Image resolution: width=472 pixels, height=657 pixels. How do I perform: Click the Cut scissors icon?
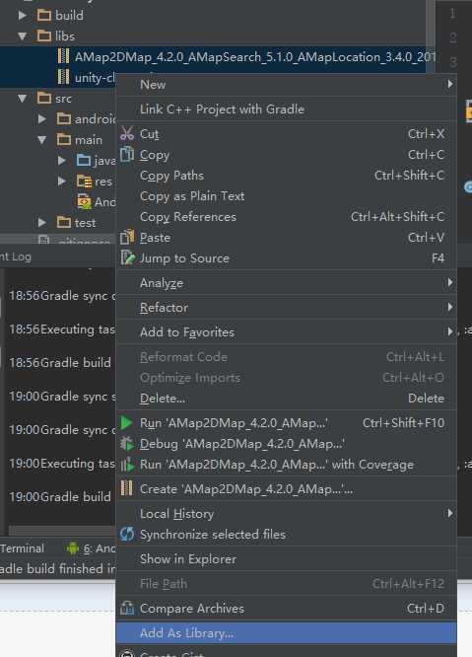[127, 133]
